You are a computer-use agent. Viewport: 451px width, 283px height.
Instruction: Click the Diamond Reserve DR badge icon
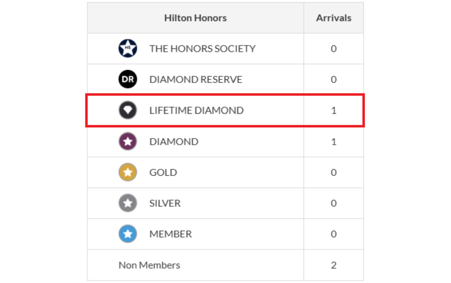click(x=128, y=79)
